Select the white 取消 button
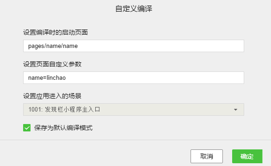 click(x=207, y=156)
